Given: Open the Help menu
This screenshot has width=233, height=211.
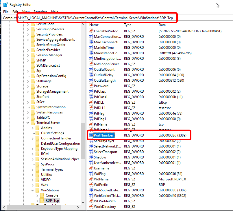Looking at the screenshot, I should [x=55, y=12].
